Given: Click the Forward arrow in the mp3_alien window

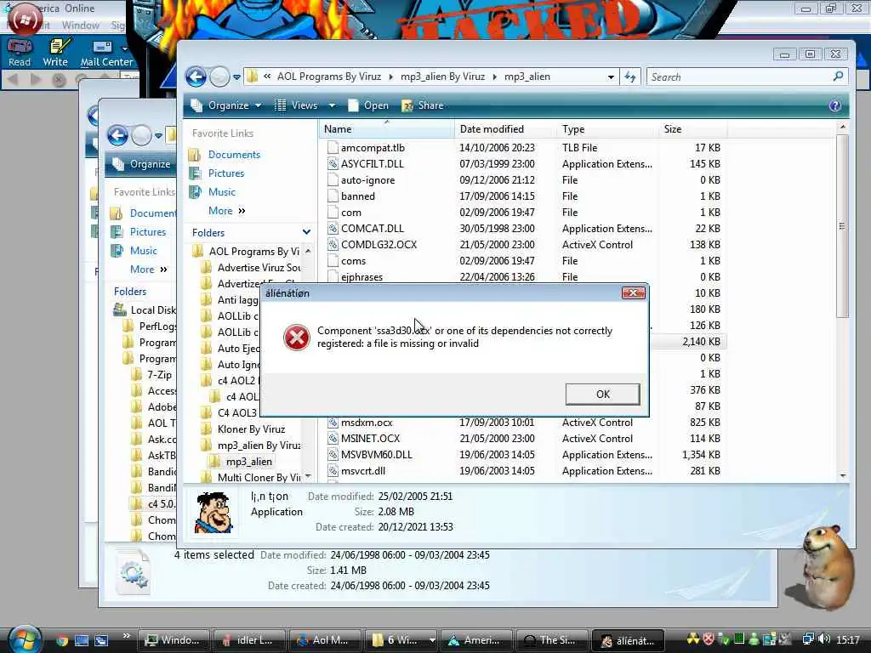Looking at the screenshot, I should 219,77.
